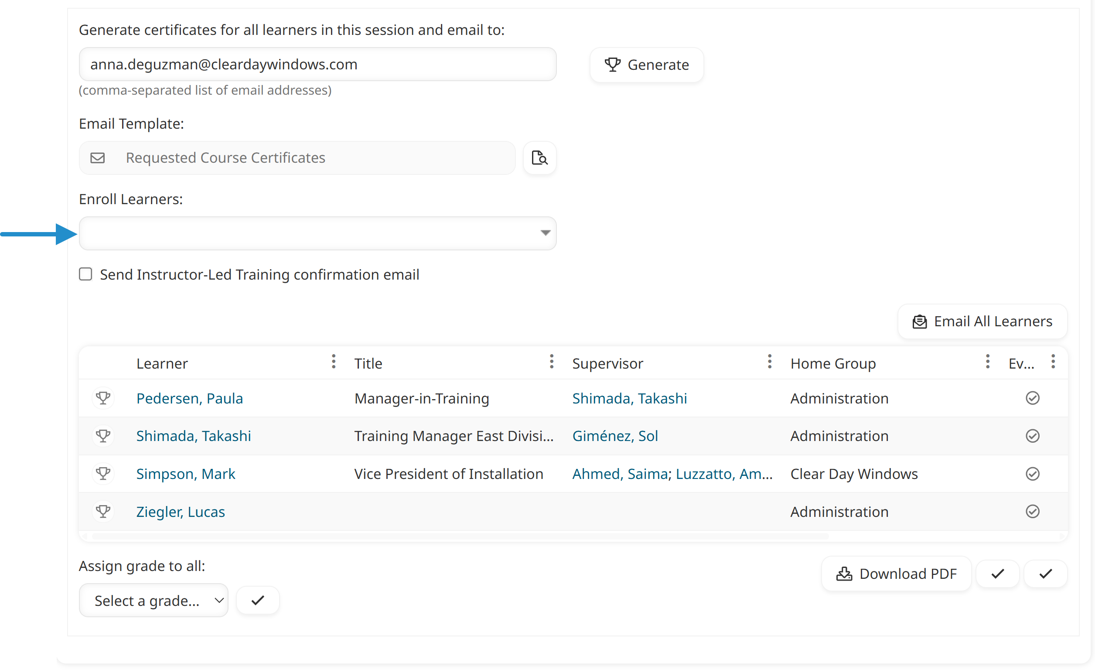Click the certificate email addresses input field
Image resolution: width=1095 pixels, height=670 pixels.
point(317,64)
